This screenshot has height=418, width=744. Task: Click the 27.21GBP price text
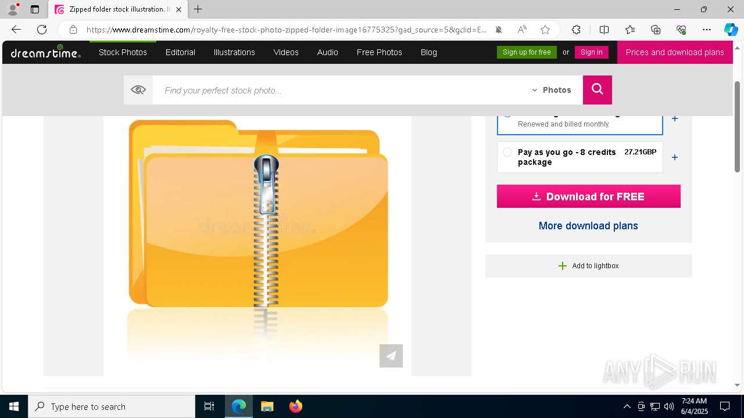(x=640, y=152)
